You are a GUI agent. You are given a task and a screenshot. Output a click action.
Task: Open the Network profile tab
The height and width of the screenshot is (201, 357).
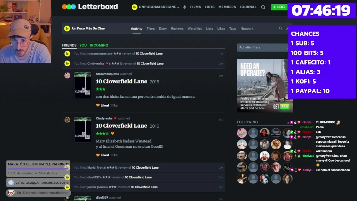(247, 28)
